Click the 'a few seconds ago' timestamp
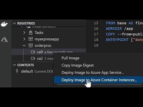 [58, 52]
